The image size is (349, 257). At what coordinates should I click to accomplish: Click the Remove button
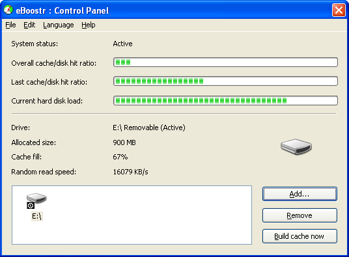point(300,215)
